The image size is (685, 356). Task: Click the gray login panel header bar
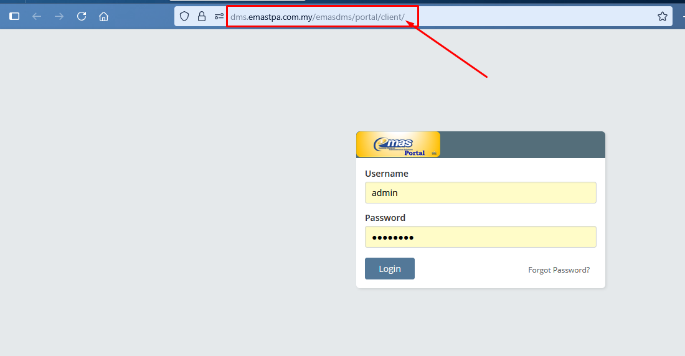[x=522, y=144]
